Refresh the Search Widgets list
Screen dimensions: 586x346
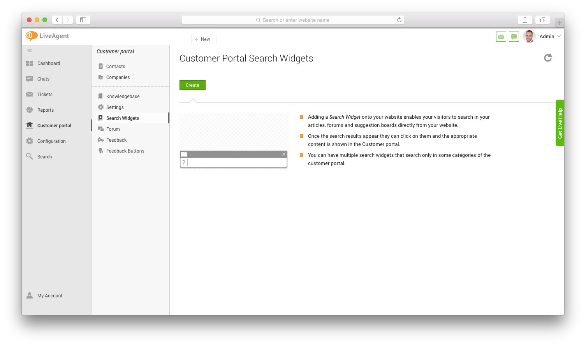[548, 58]
